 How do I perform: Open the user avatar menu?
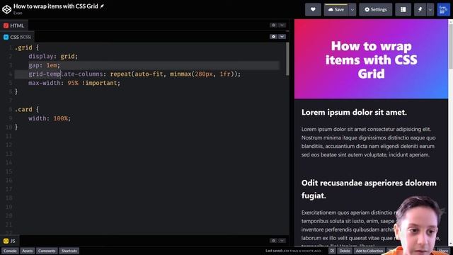(444, 9)
